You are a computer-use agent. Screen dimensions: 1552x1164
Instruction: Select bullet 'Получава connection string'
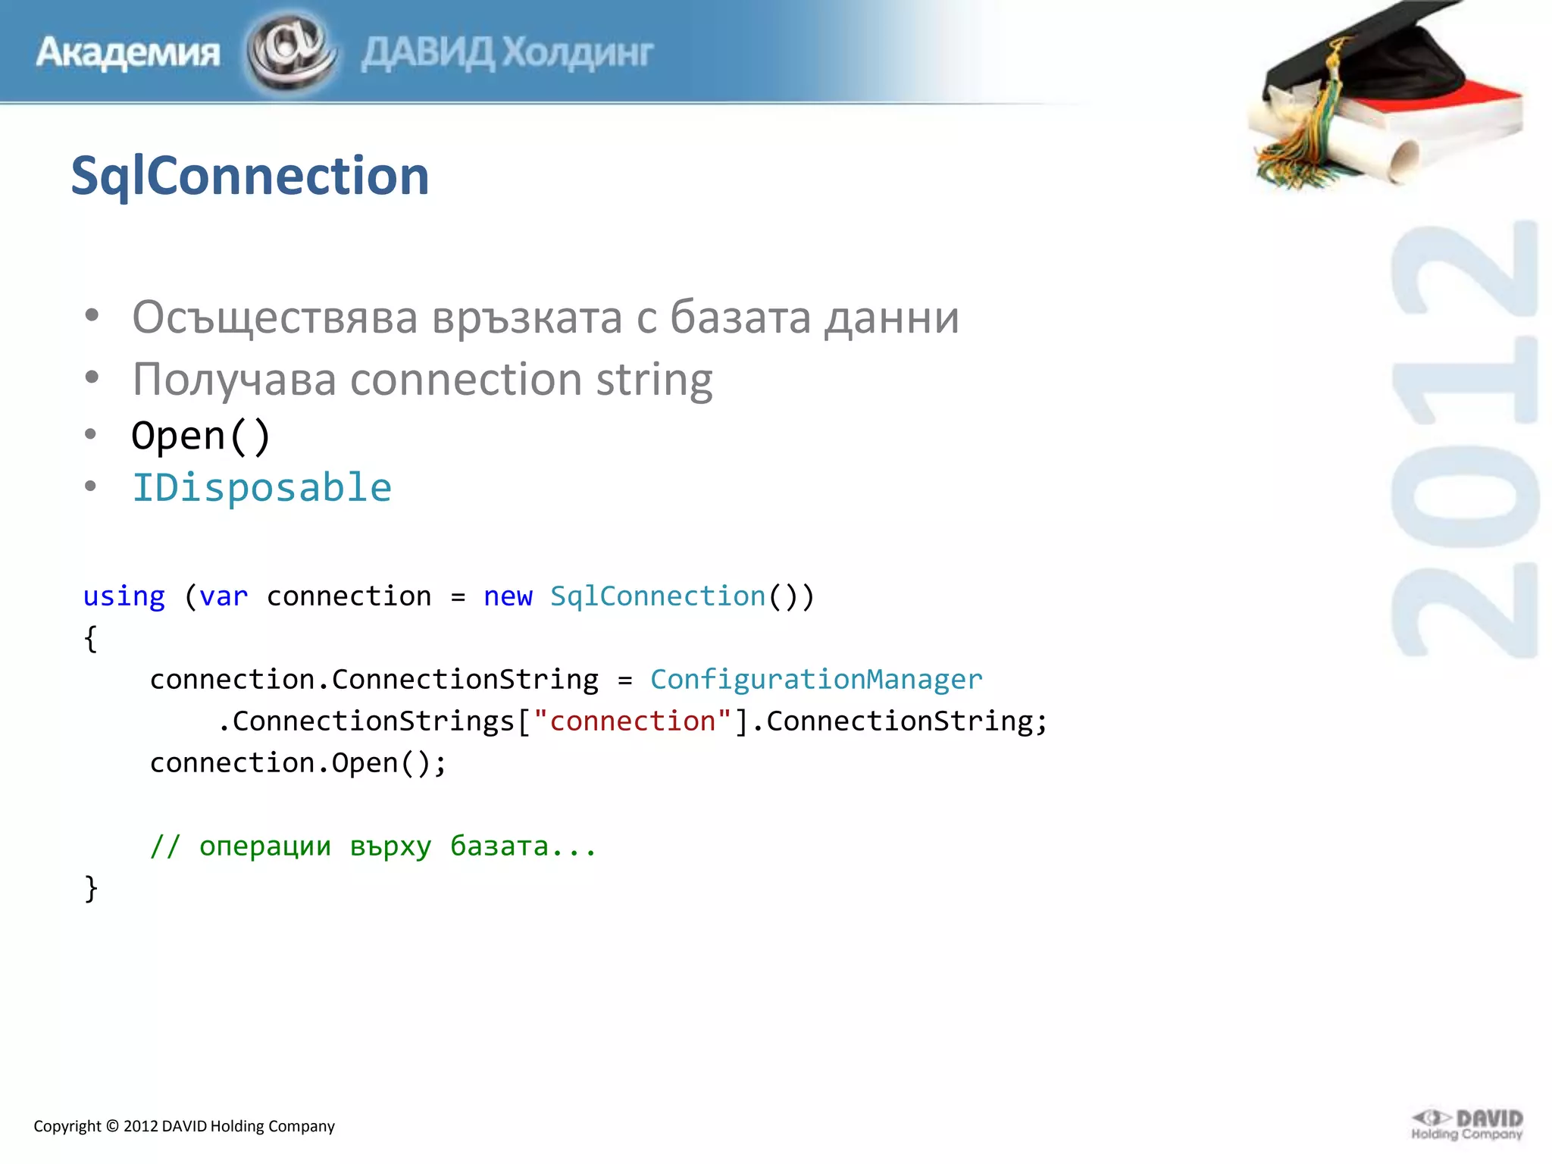pyautogui.click(x=422, y=379)
